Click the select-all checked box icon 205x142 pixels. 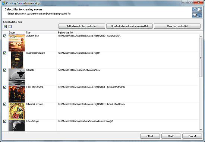pos(5,26)
